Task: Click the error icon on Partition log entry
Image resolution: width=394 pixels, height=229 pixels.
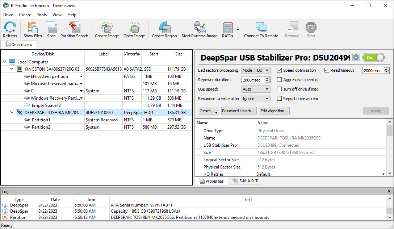Action: [5, 217]
